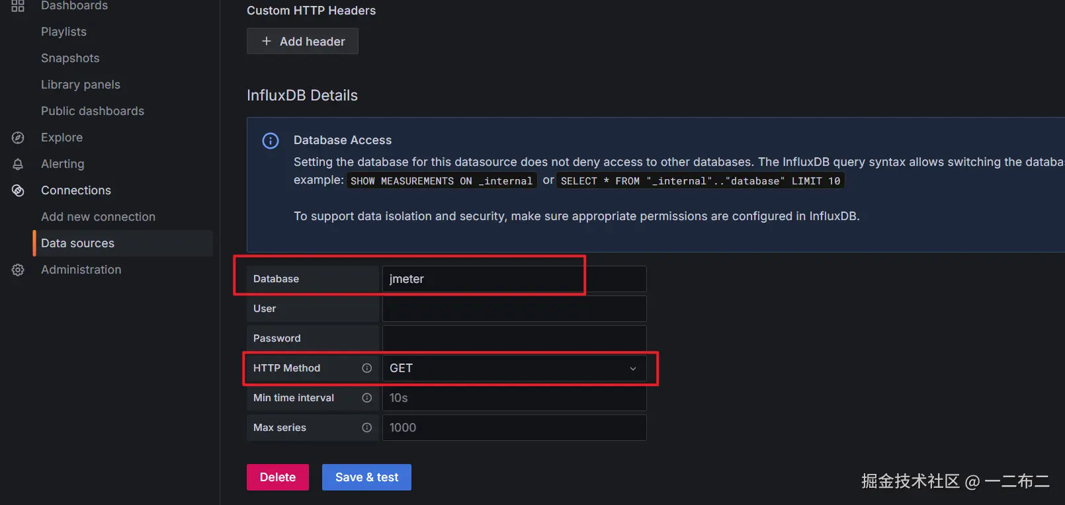Viewport: 1065px width, 505px height.
Task: Click the Administration gear icon
Action: [18, 270]
